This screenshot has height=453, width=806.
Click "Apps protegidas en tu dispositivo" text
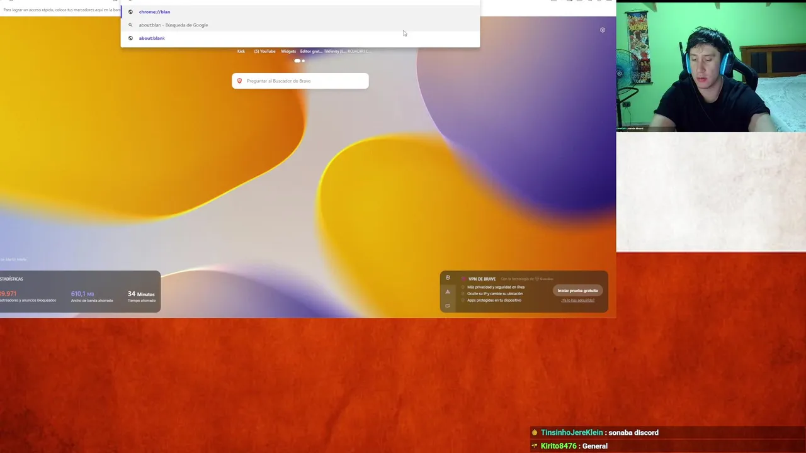pos(494,300)
